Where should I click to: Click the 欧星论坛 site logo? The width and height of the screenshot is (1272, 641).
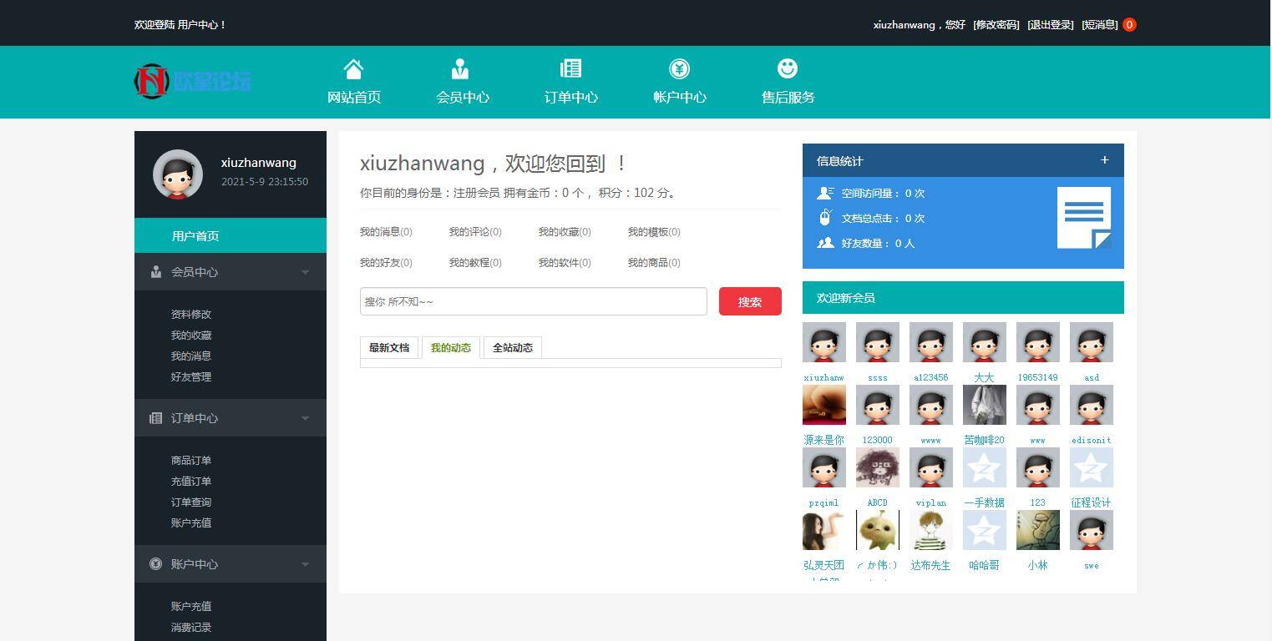(192, 81)
